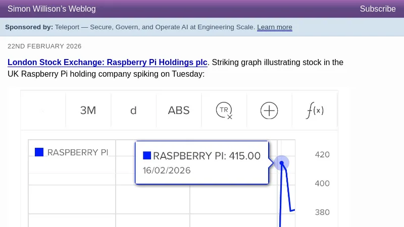The image size is (404, 227).
Task: Open the 'd' interval selector
Action: coord(133,110)
